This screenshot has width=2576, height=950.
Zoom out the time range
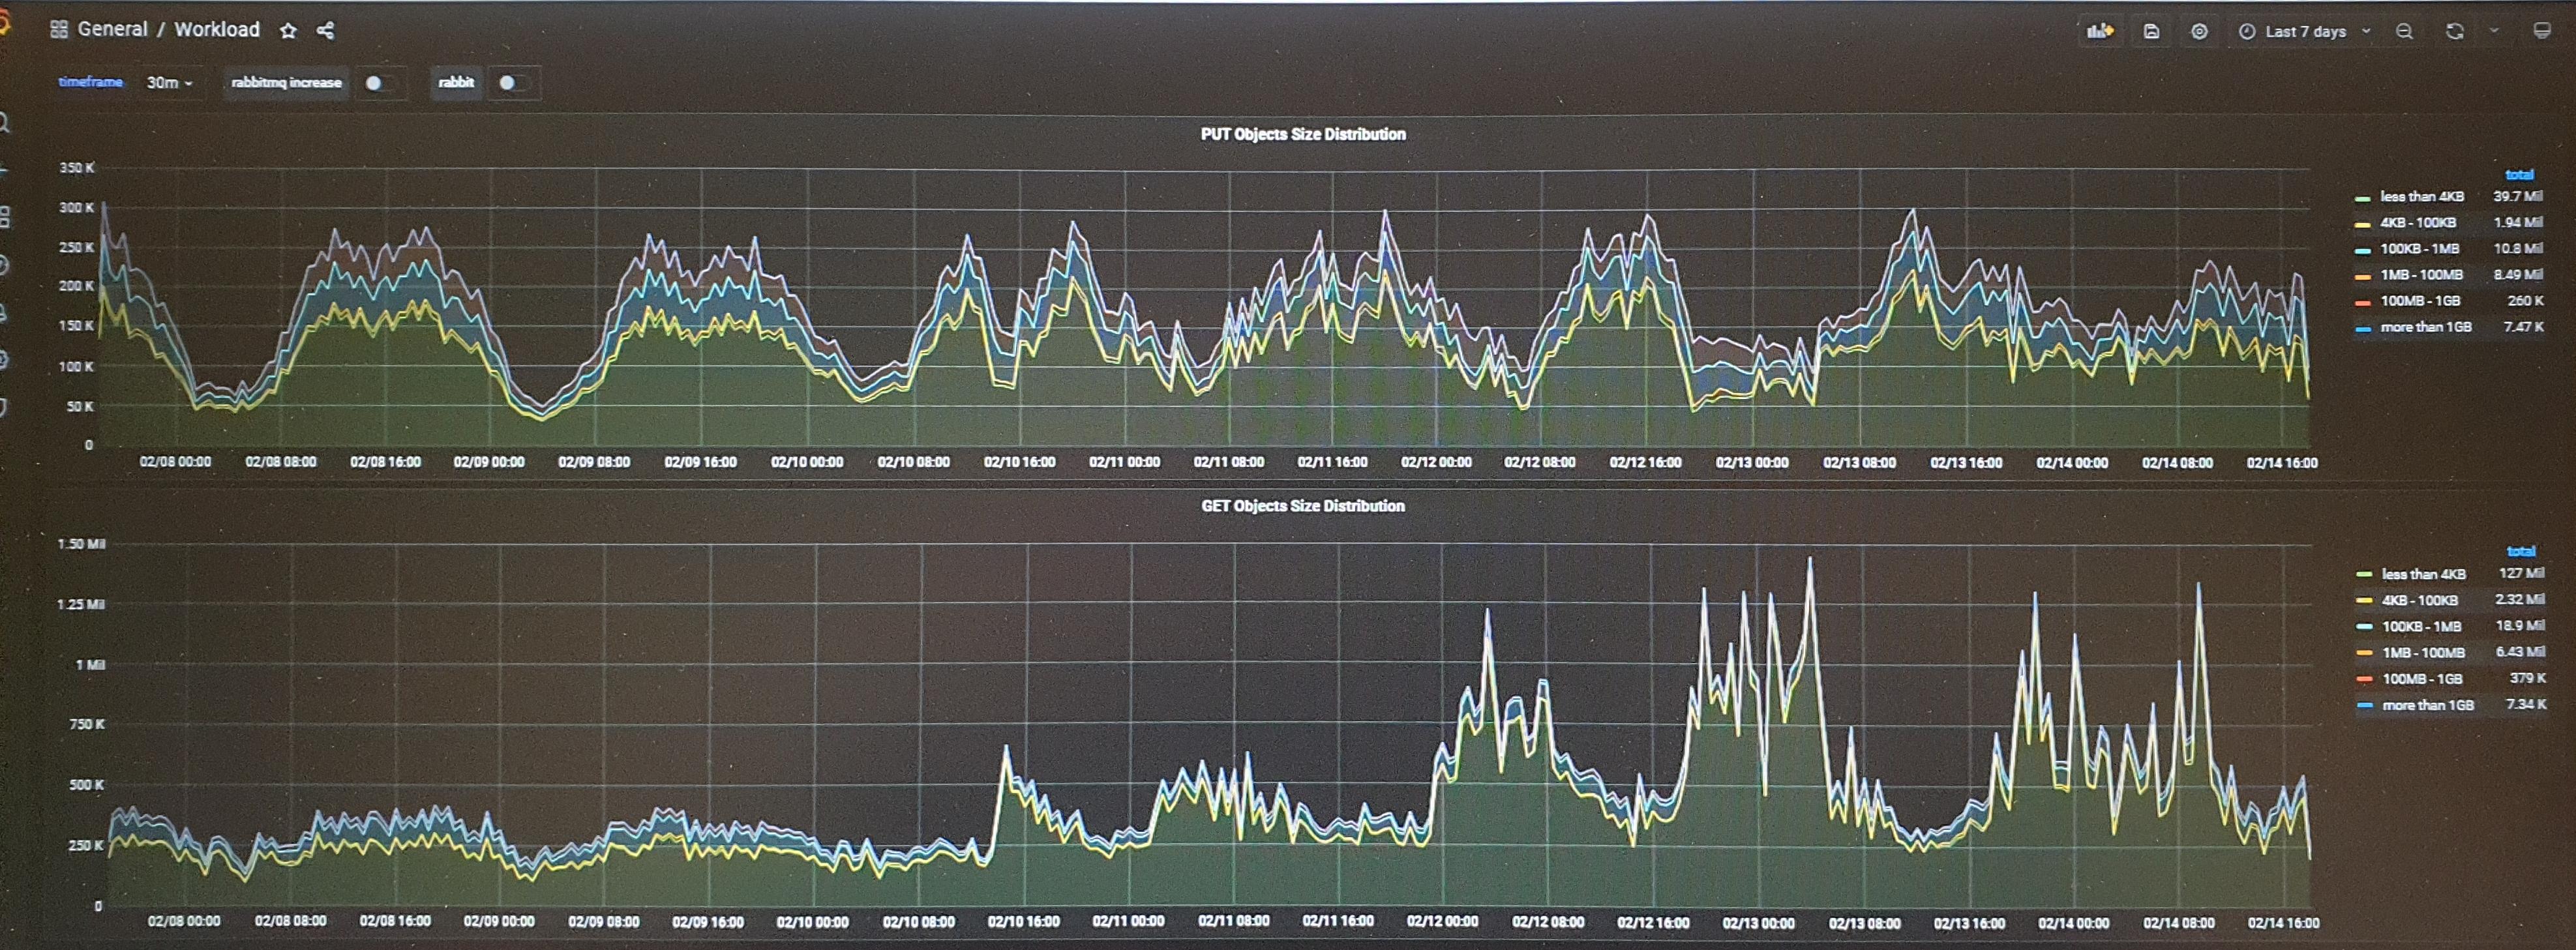pyautogui.click(x=2405, y=31)
